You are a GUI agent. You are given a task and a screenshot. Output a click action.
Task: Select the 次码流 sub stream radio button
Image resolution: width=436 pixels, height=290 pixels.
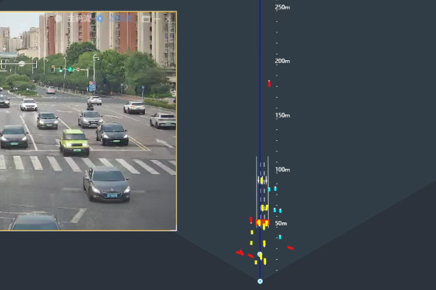pyautogui.click(x=100, y=18)
